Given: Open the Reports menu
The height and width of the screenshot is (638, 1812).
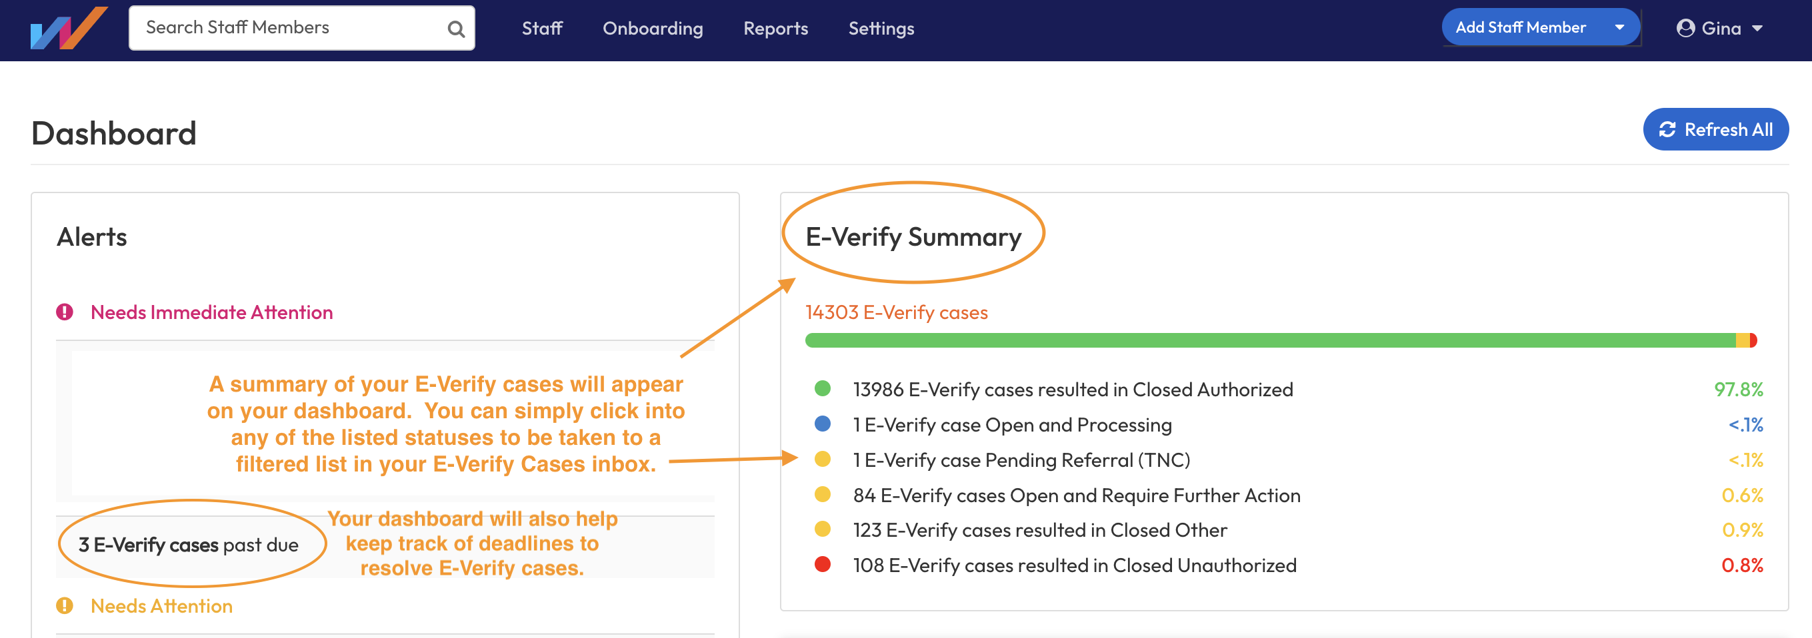Looking at the screenshot, I should (x=775, y=28).
